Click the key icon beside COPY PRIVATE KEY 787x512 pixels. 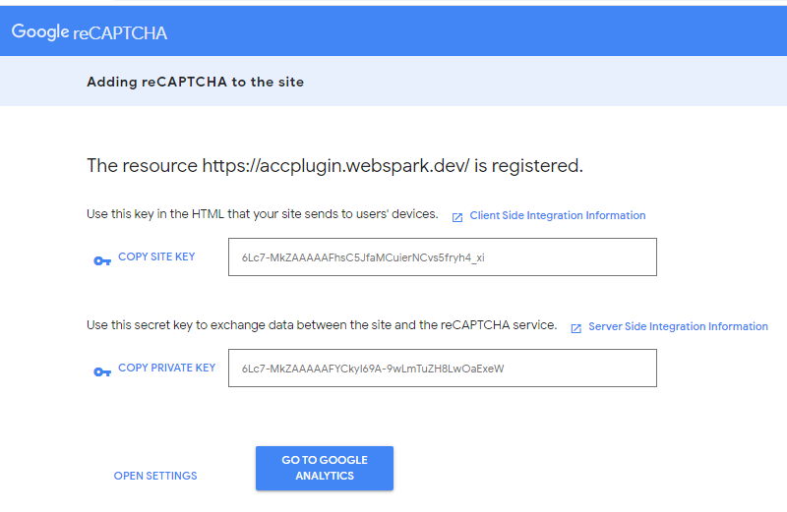pos(102,371)
